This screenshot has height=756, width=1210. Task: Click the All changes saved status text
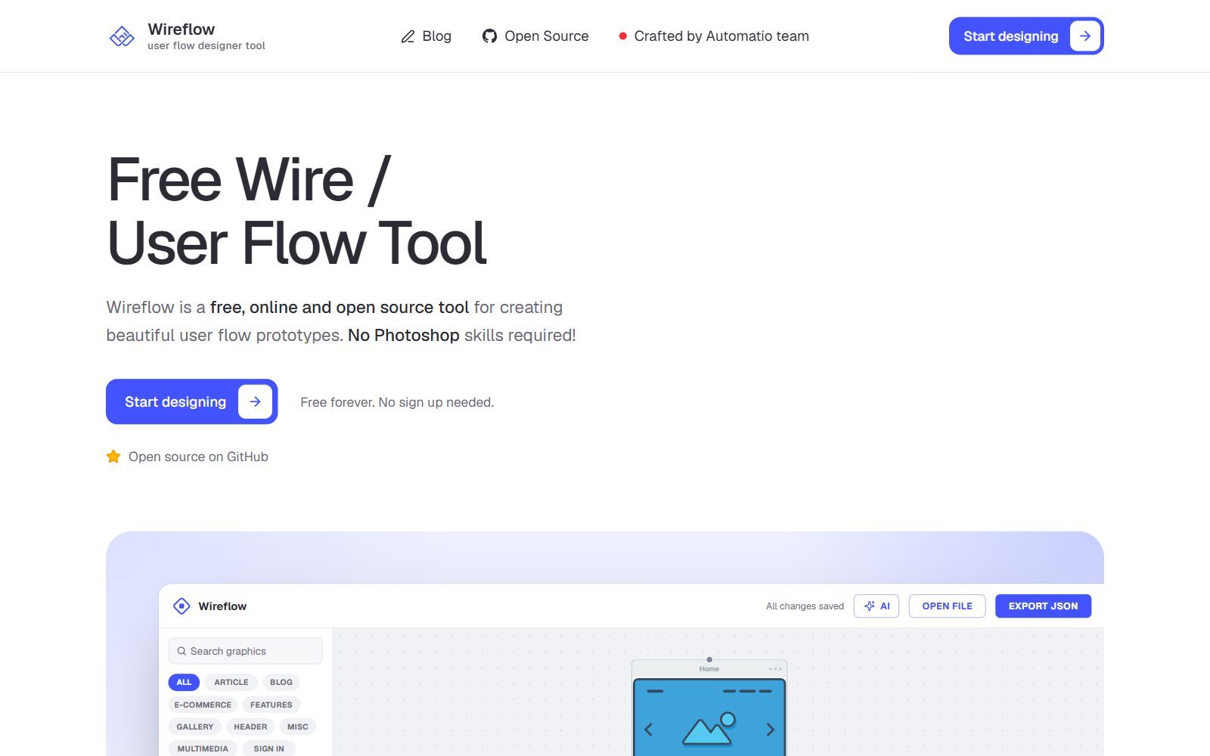tap(805, 606)
